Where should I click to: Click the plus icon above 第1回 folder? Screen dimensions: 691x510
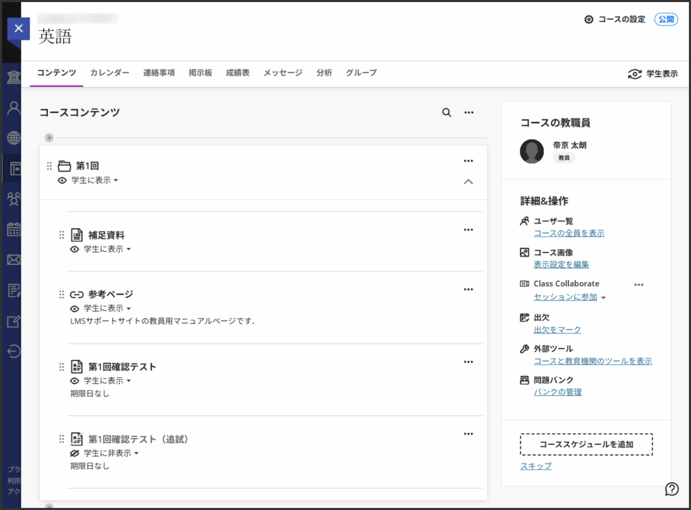tap(49, 137)
